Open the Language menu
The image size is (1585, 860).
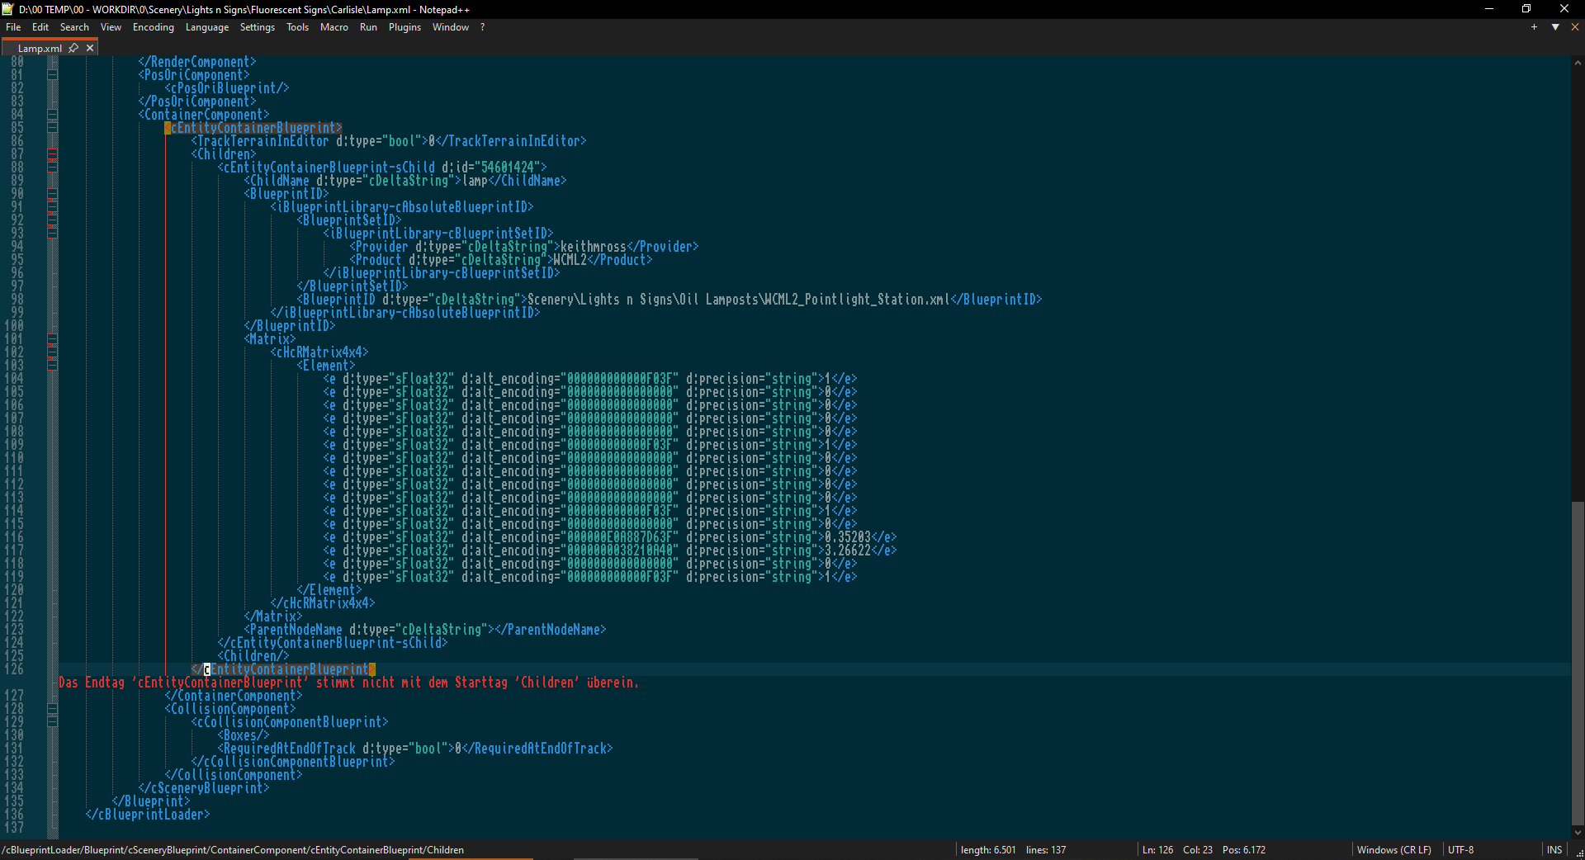click(207, 27)
